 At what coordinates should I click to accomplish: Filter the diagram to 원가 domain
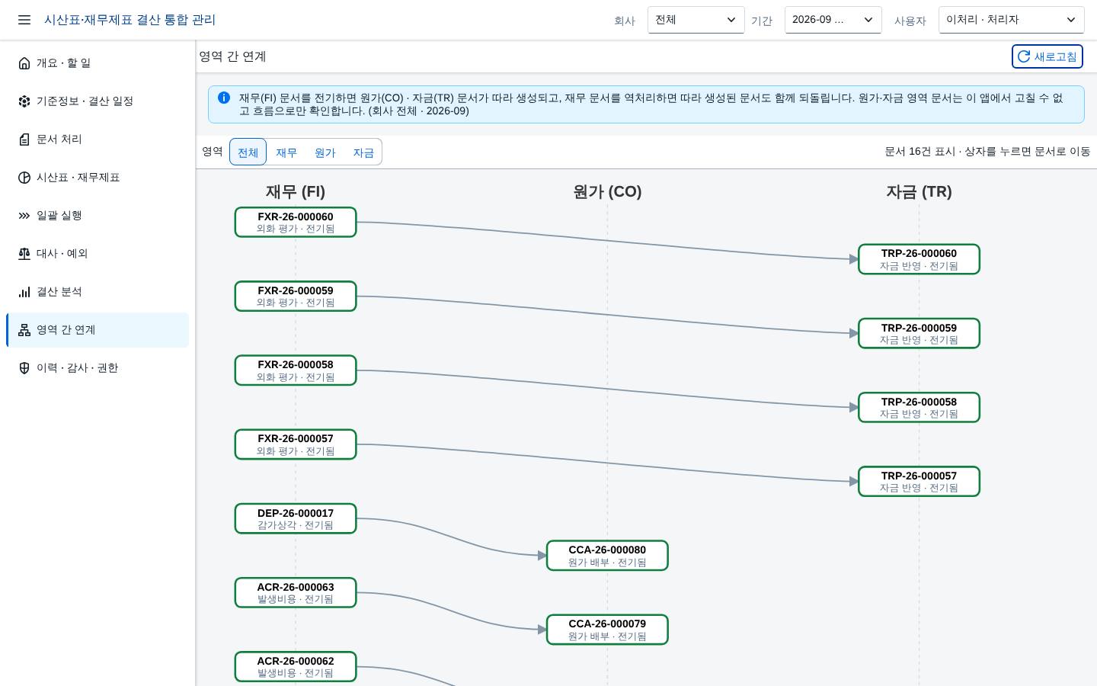(325, 152)
